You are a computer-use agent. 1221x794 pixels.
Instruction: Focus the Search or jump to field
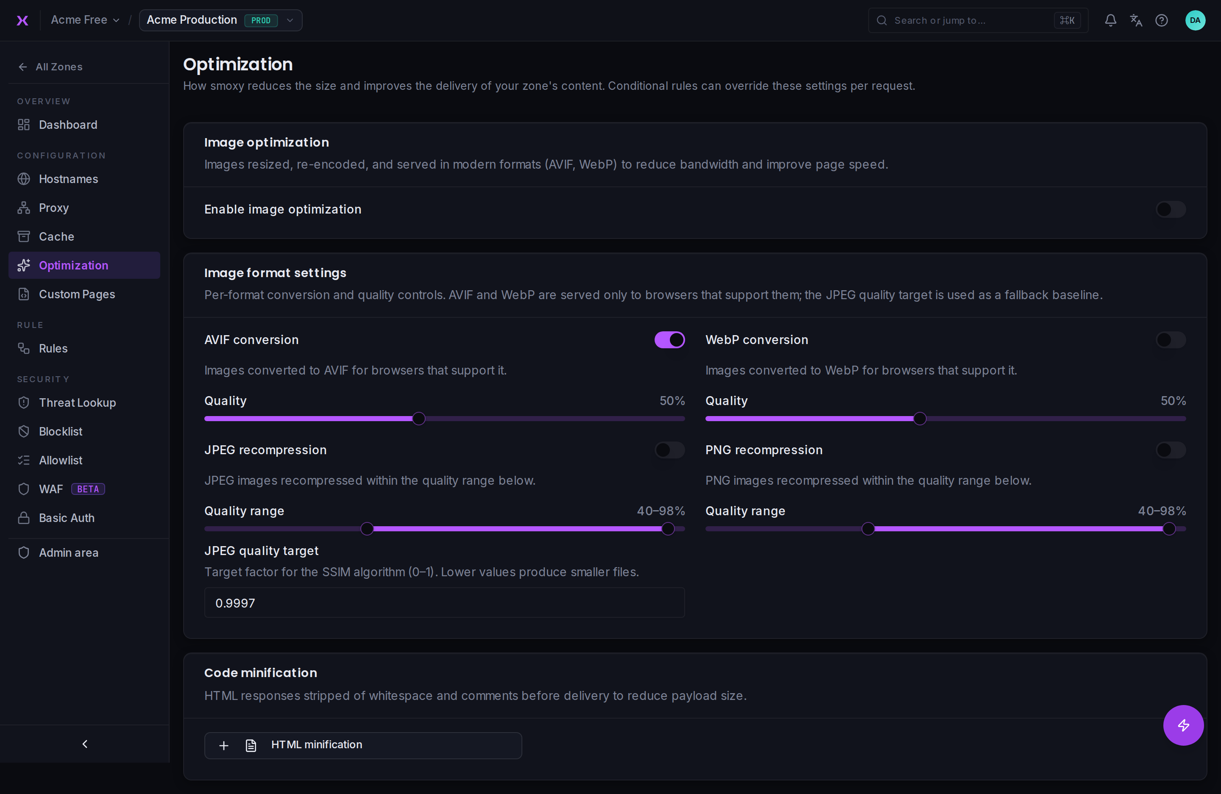coord(978,20)
